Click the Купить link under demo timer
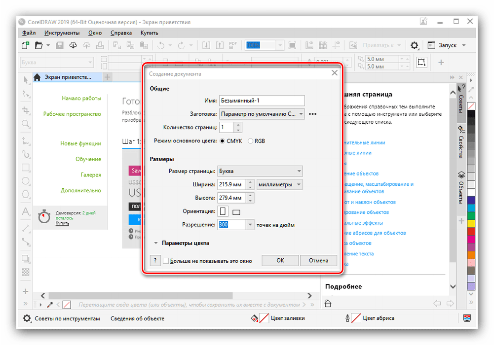The width and height of the screenshot is (494, 345). tap(62, 223)
